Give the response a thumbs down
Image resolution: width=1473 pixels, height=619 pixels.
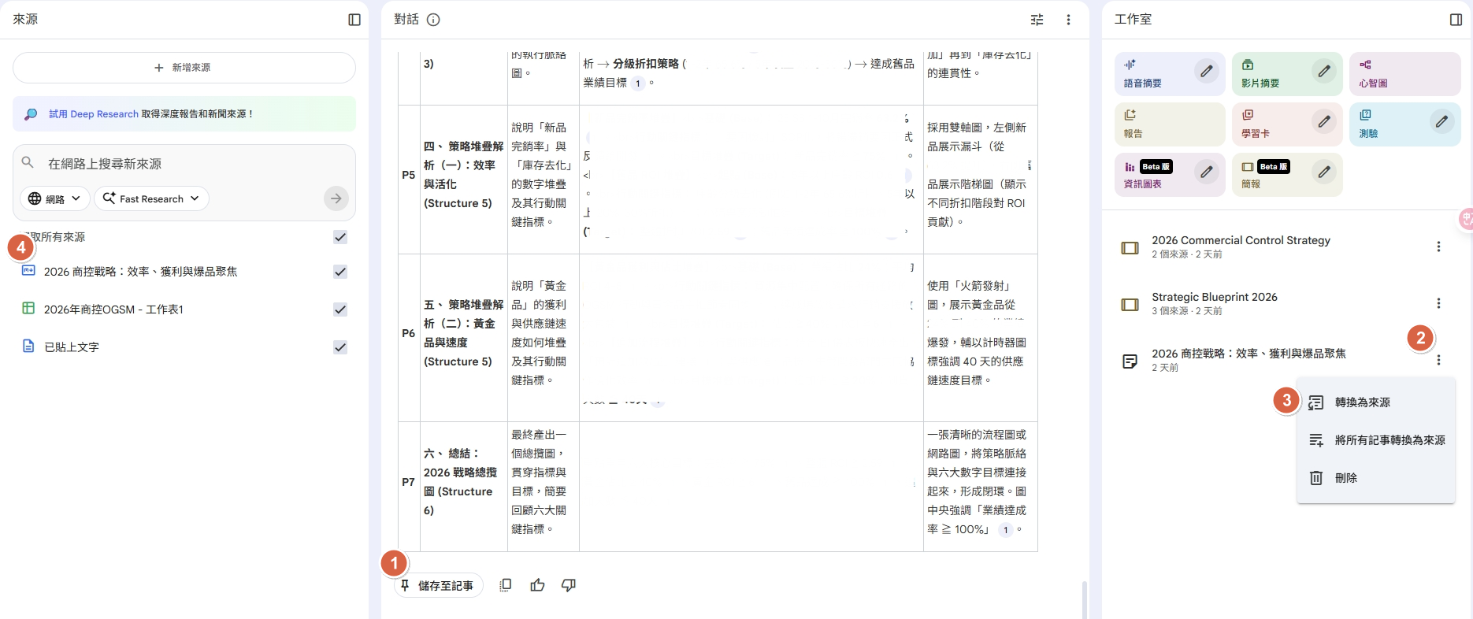click(x=568, y=585)
